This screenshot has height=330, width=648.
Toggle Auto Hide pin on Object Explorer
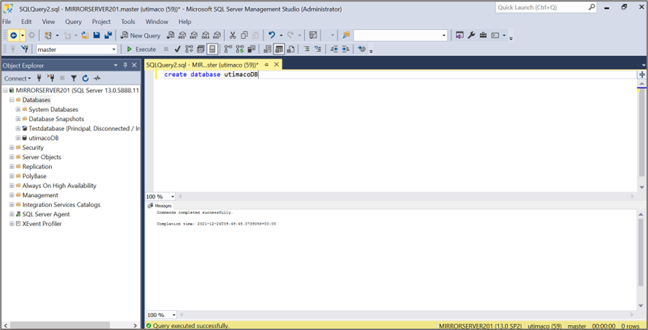[125, 65]
